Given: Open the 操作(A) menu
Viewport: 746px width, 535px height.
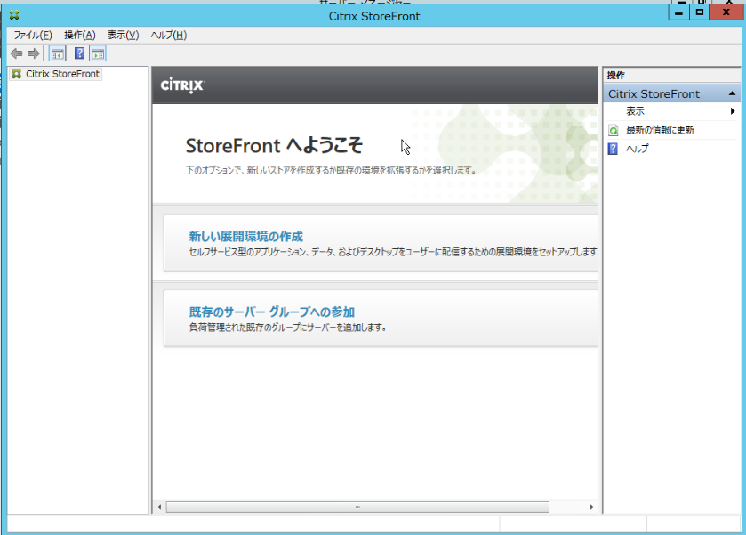Looking at the screenshot, I should tap(80, 36).
